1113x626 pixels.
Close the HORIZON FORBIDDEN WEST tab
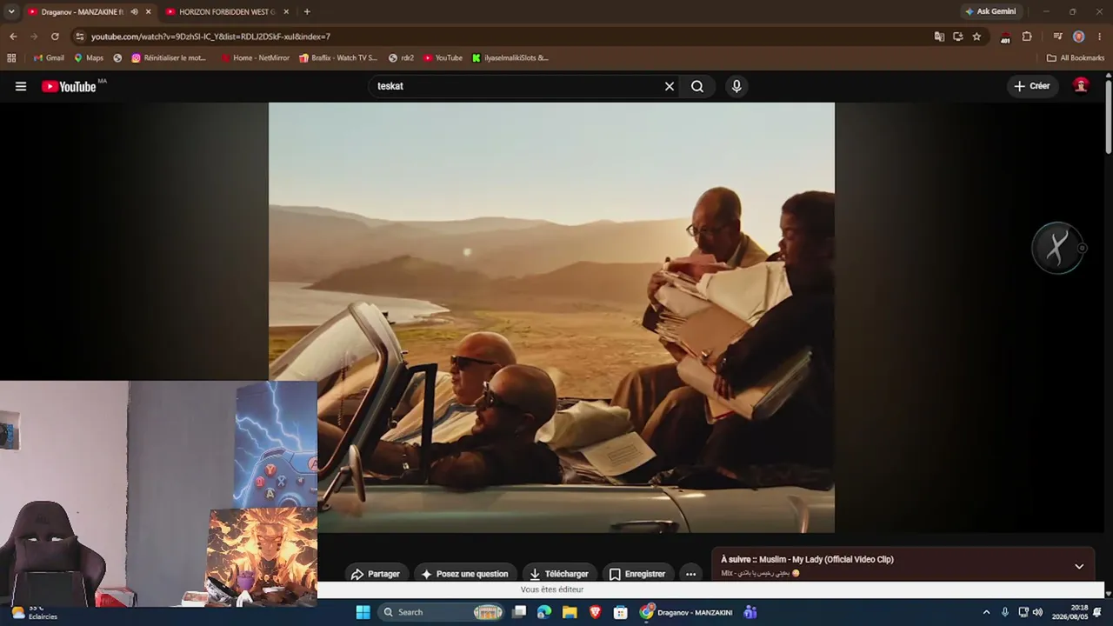tap(286, 11)
